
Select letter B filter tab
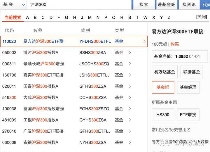tap(35, 18)
